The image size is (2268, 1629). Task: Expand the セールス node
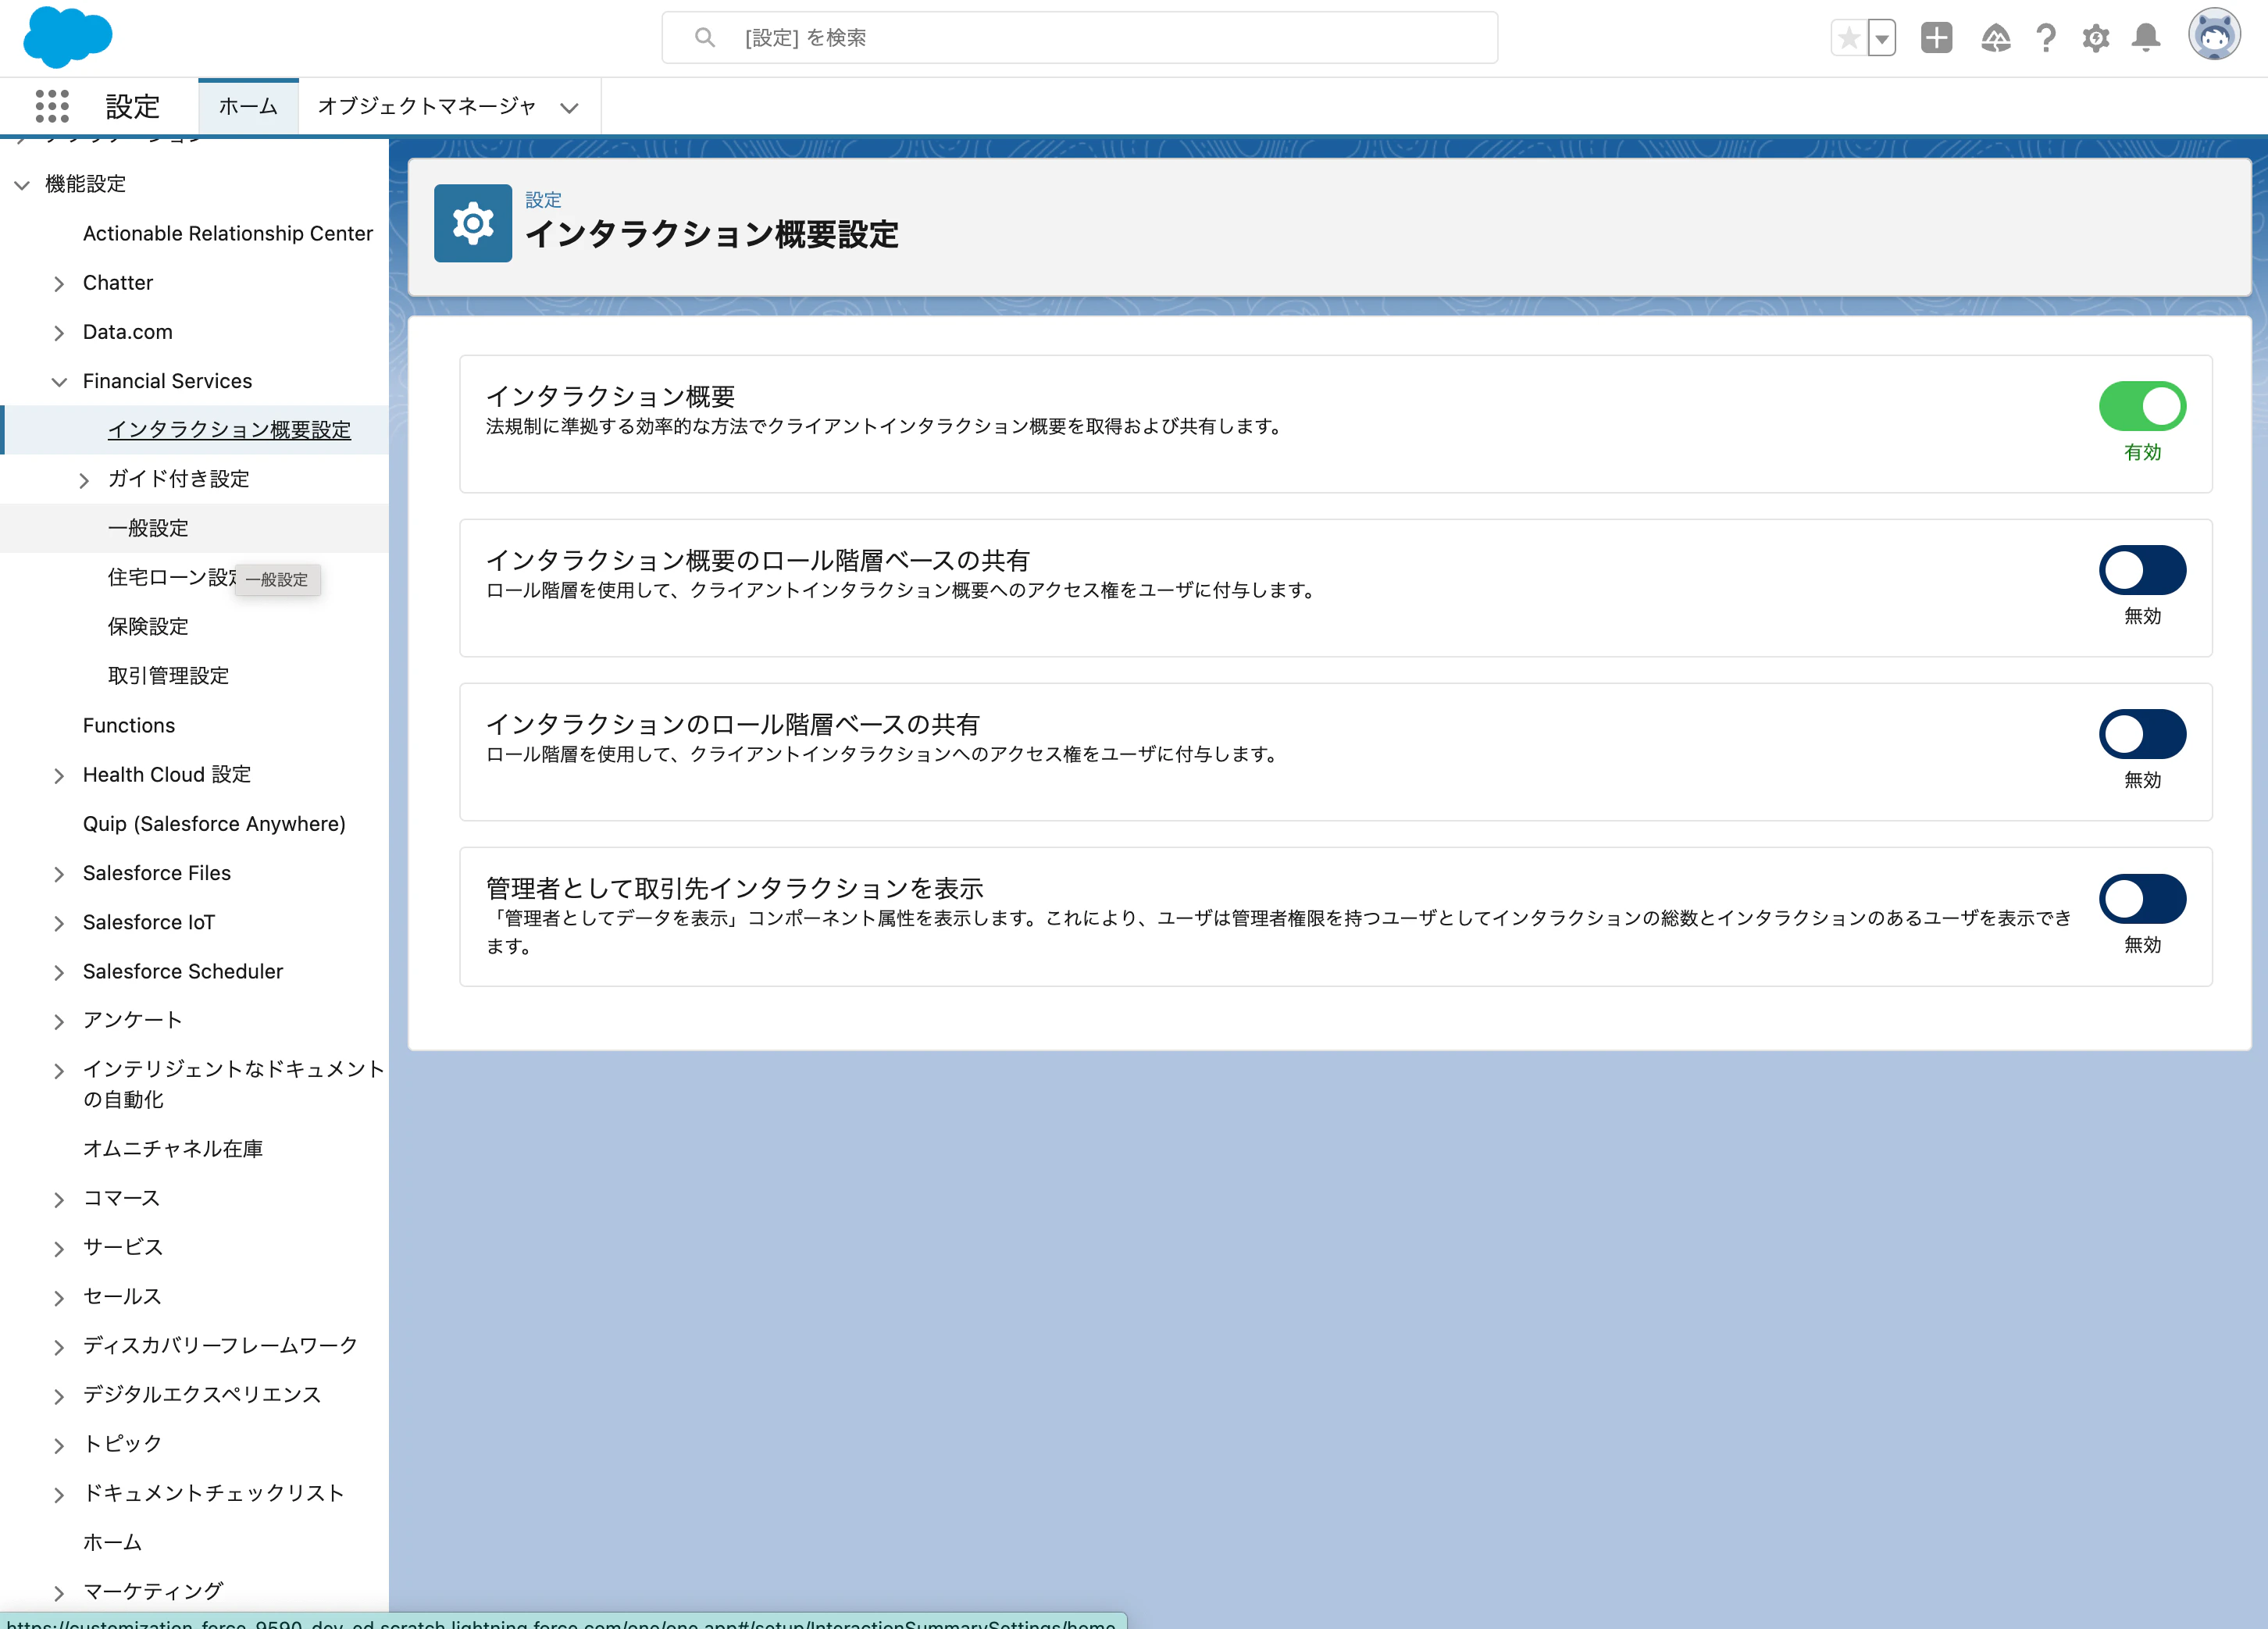[x=59, y=1298]
